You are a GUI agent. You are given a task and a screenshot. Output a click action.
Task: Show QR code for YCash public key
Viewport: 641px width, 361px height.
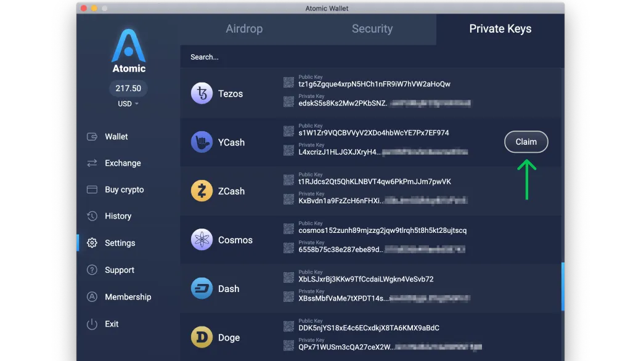[x=288, y=131]
